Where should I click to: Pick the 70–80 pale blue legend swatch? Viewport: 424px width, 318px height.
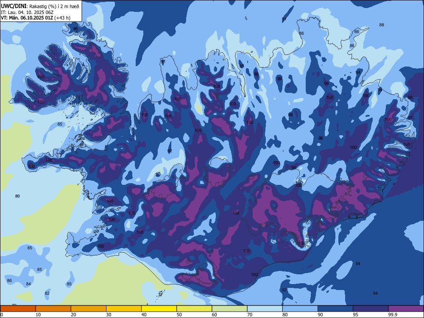(x=265, y=309)
